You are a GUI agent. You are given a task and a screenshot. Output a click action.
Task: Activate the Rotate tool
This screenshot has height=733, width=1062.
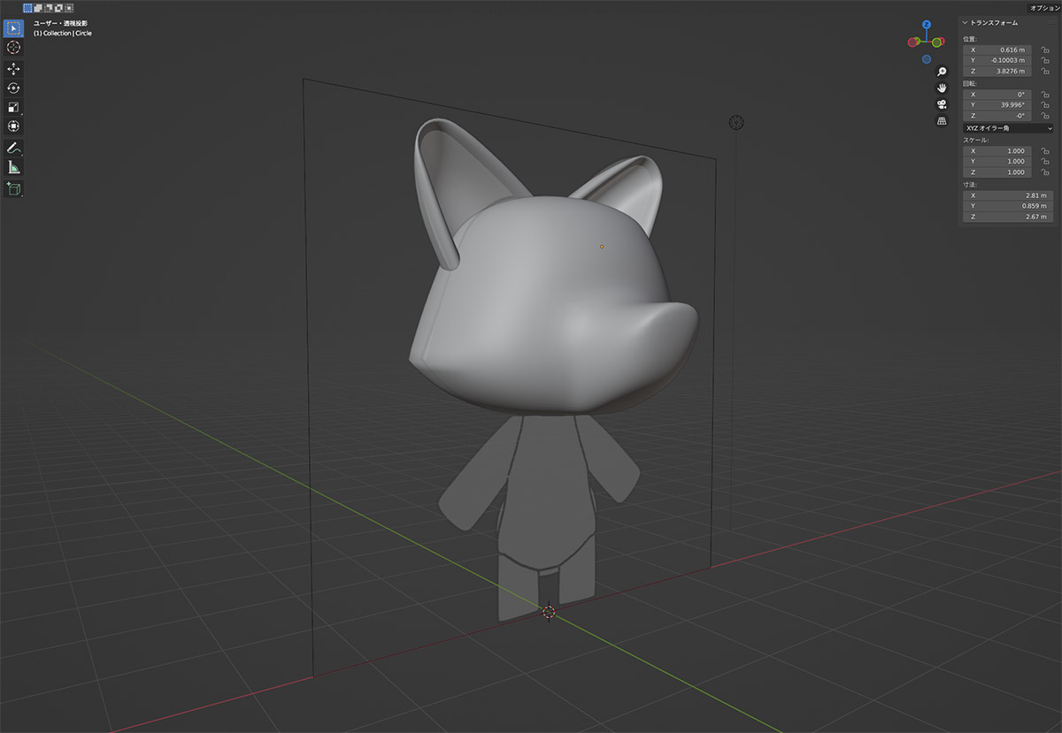pyautogui.click(x=13, y=88)
